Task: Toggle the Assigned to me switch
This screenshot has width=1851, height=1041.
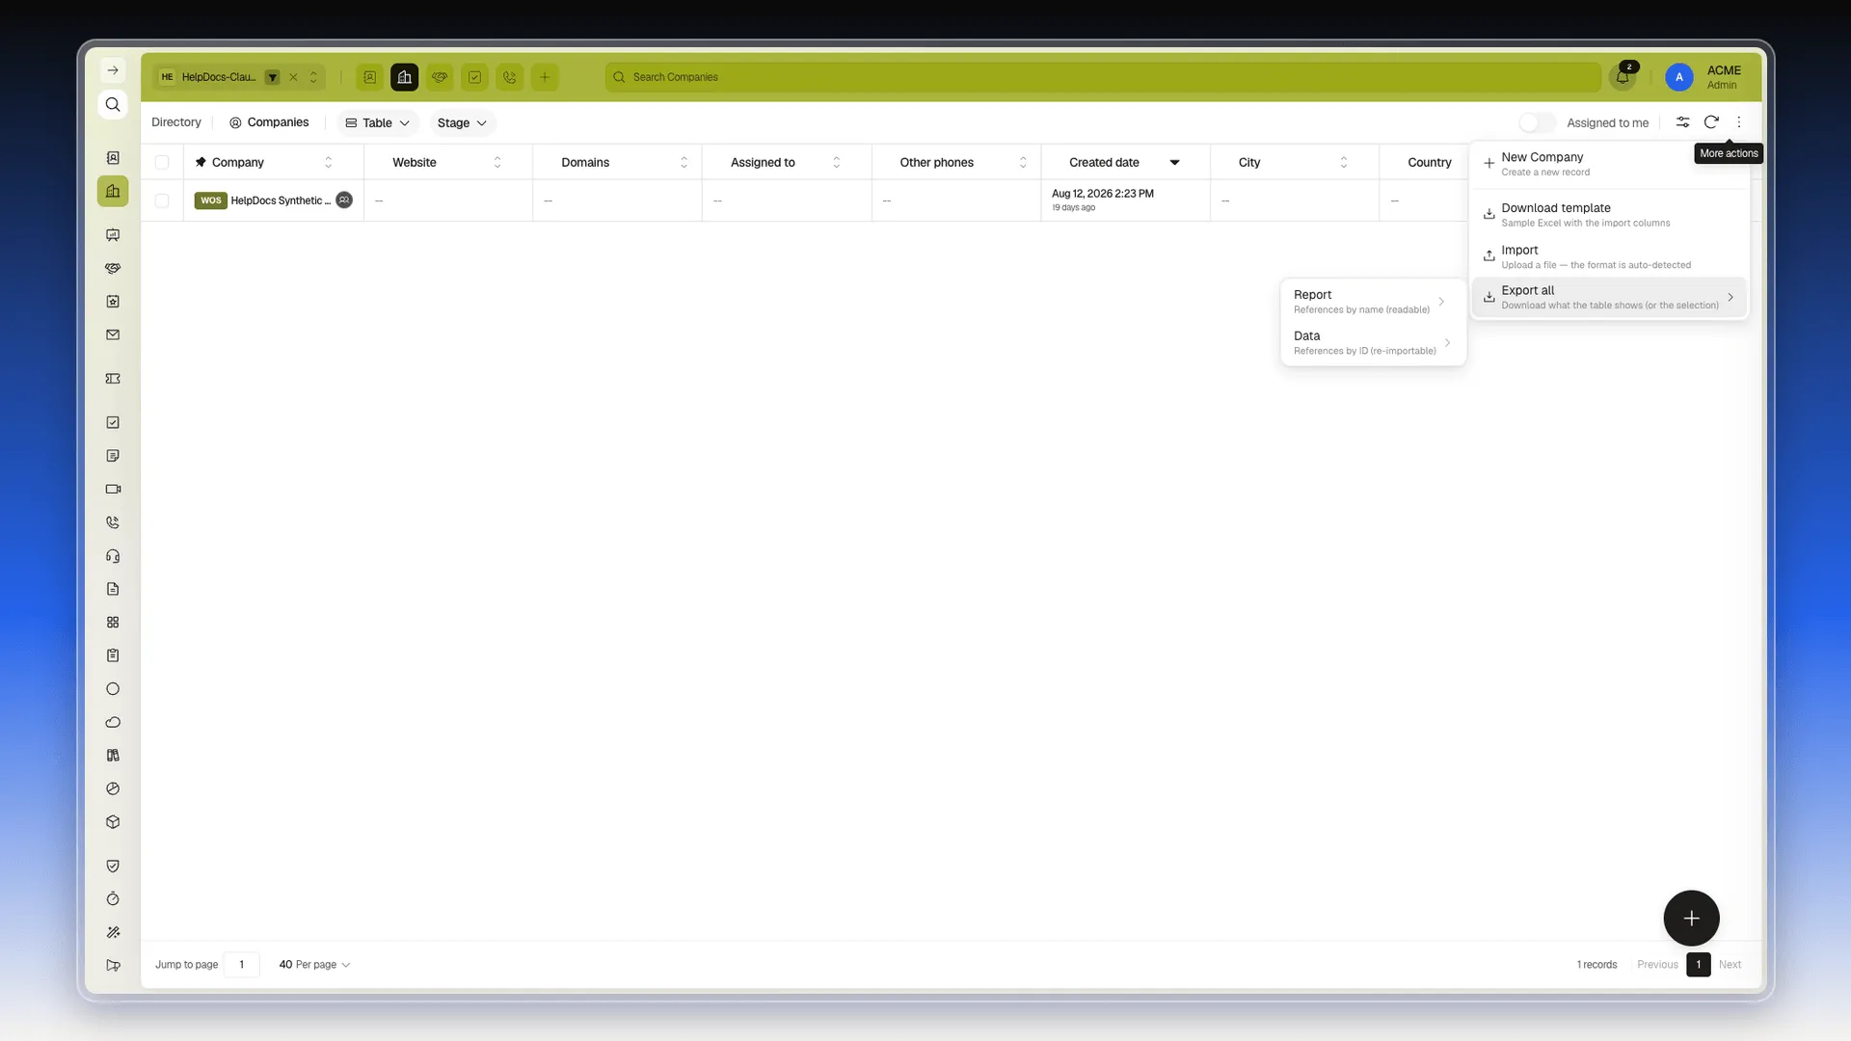Action: (x=1537, y=122)
